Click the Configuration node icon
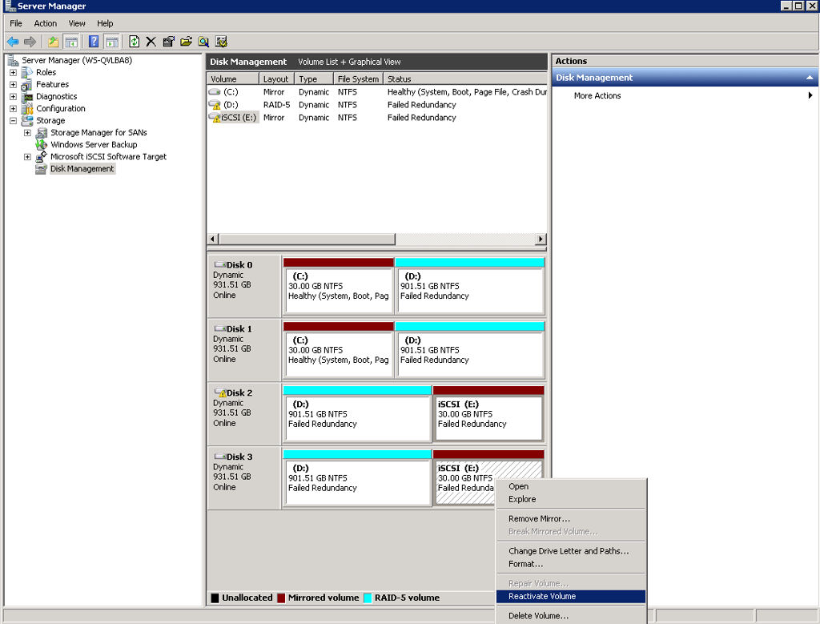Image resolution: width=820 pixels, height=624 pixels. [26, 109]
